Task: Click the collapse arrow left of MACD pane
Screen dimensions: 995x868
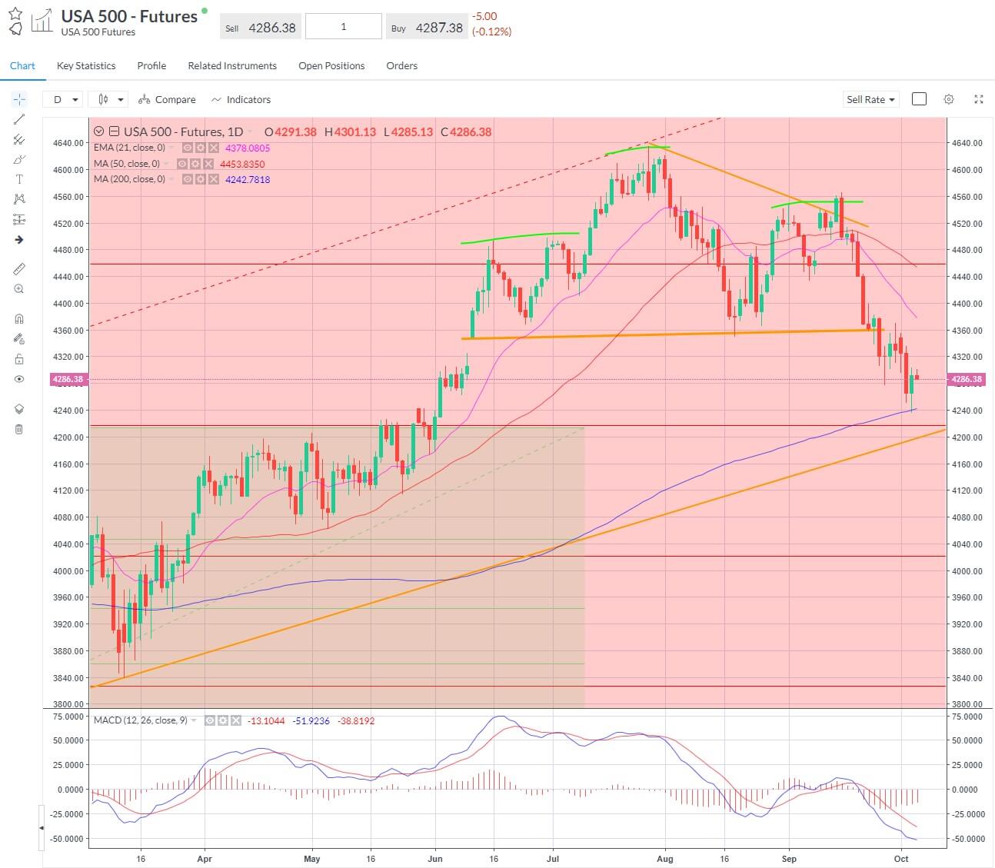Action: [42, 827]
